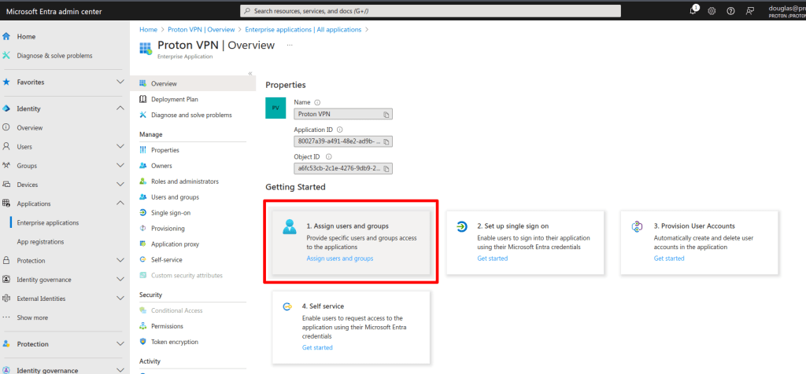Click info icon next to Application ID
Screen dimensions: 806x374
click(x=339, y=130)
